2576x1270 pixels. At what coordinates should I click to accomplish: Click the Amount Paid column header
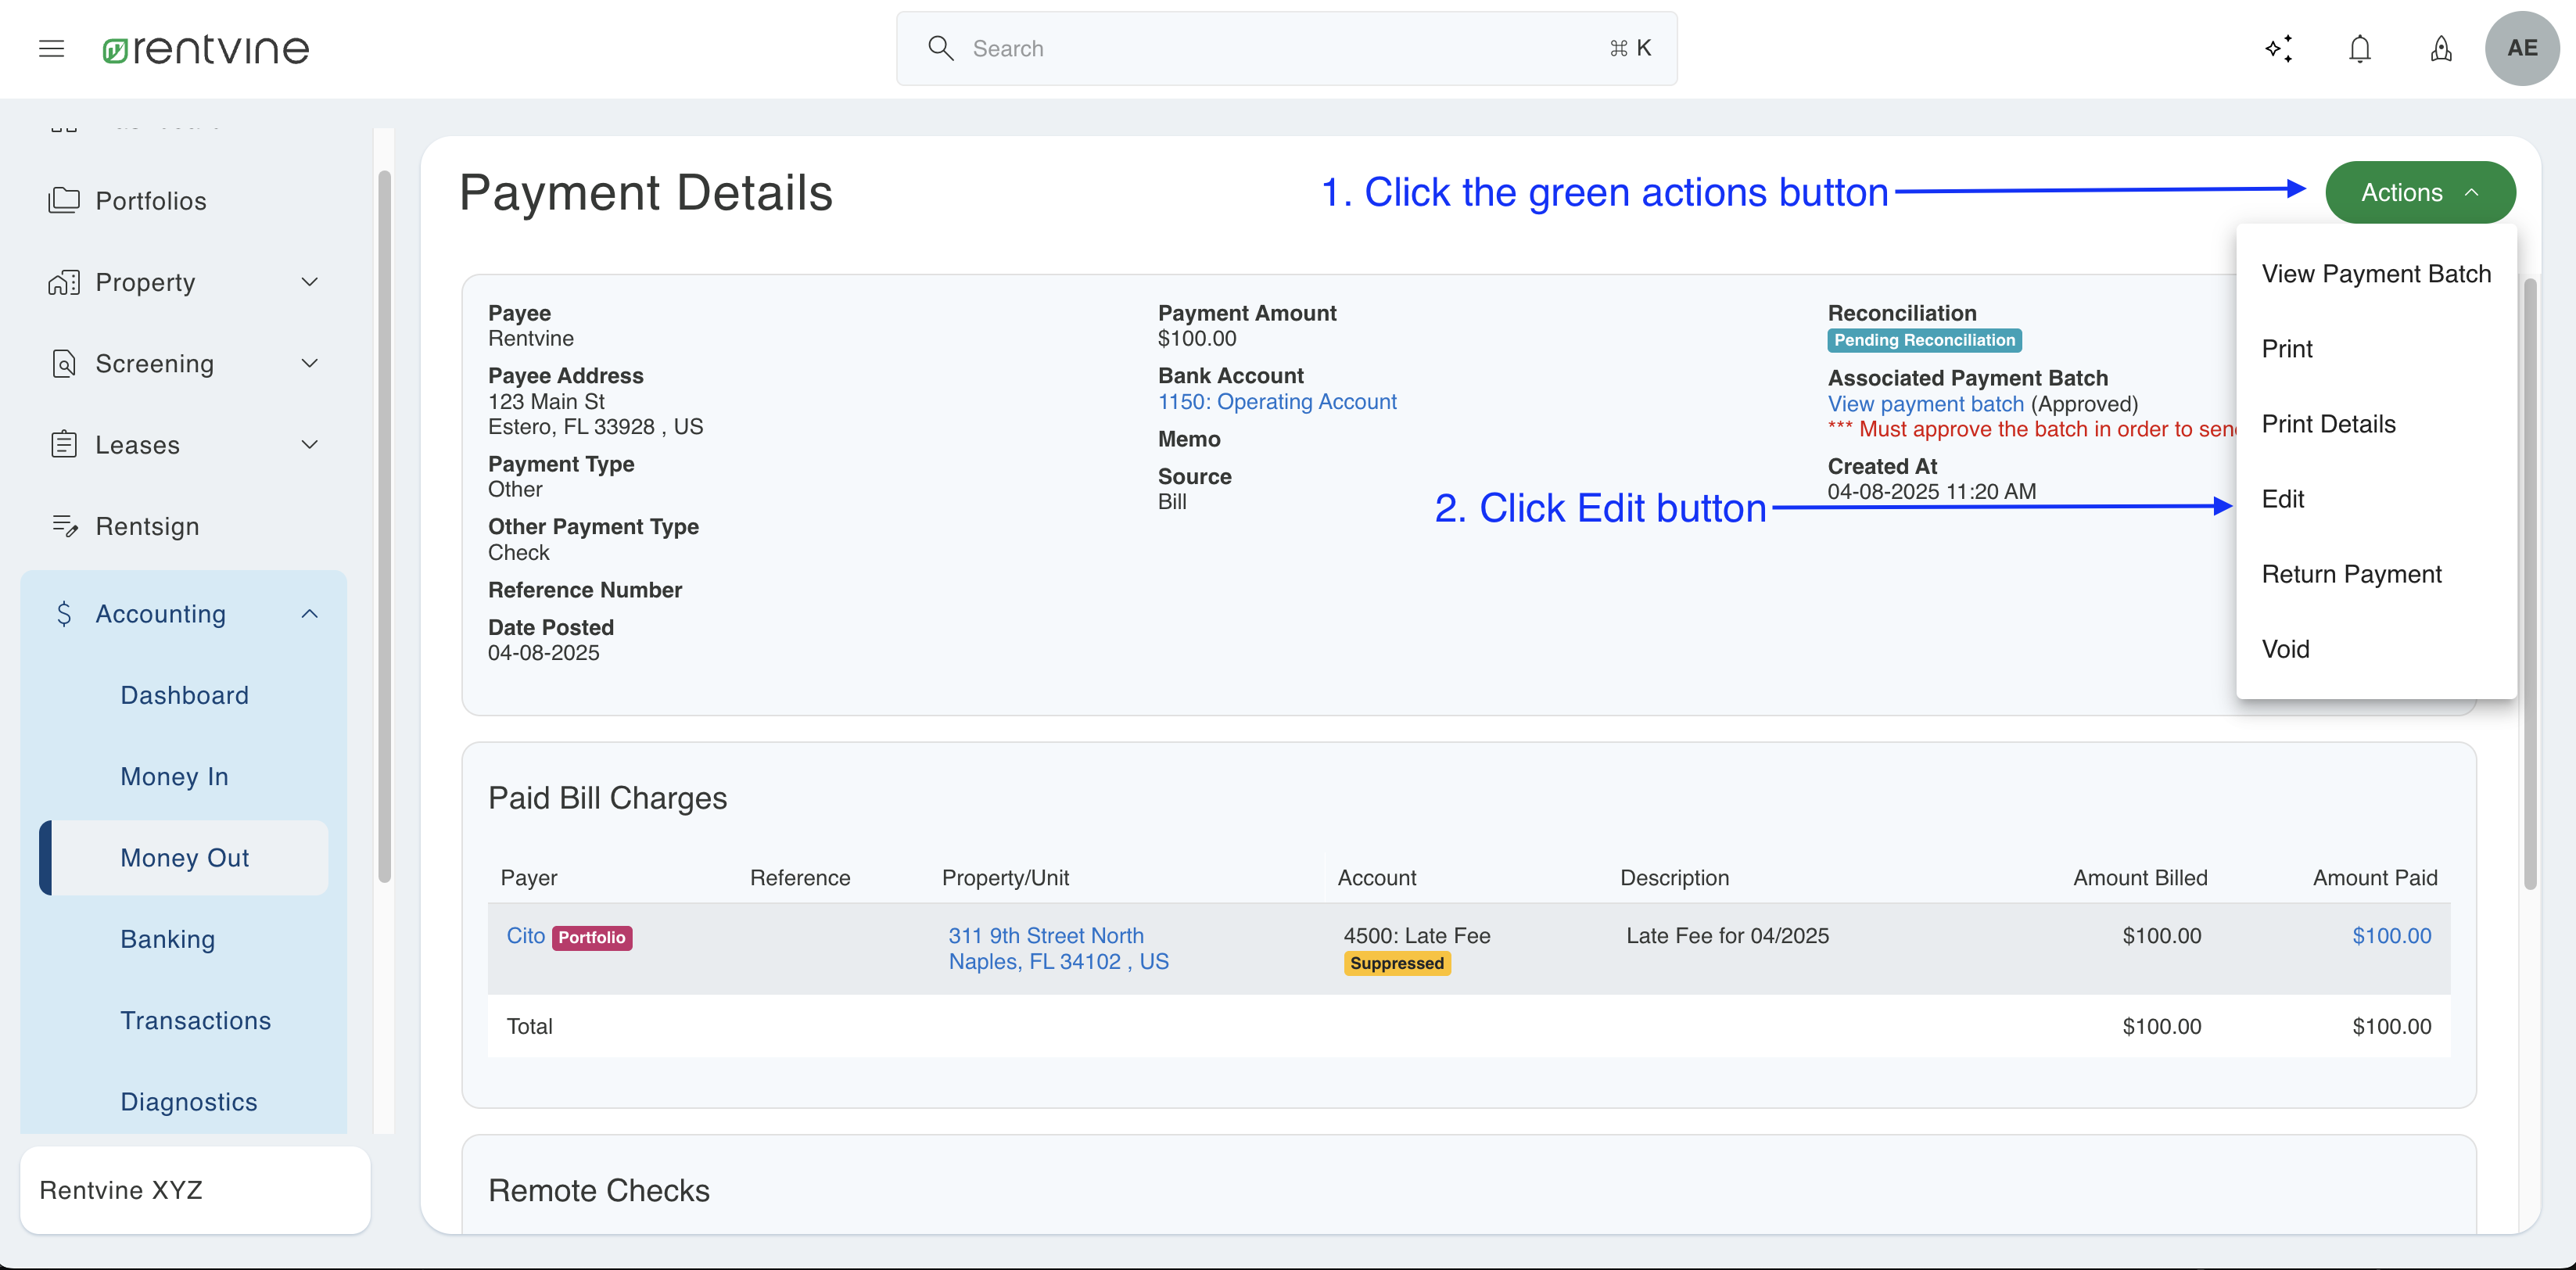click(2374, 878)
